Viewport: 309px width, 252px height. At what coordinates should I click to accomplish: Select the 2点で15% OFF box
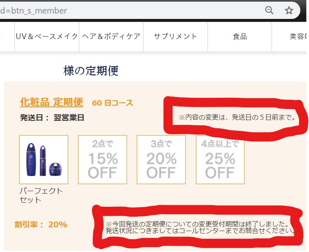102,160
